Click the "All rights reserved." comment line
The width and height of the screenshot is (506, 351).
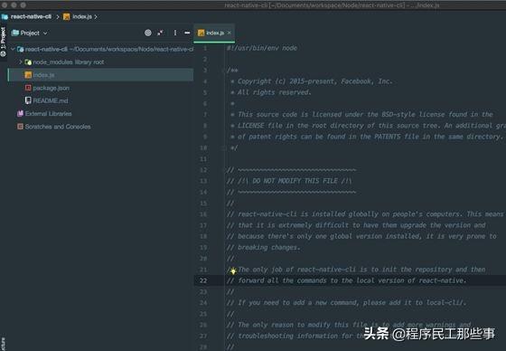point(271,92)
